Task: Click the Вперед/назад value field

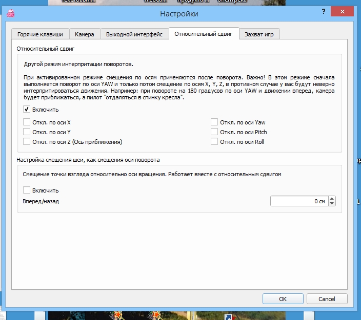Action: click(299, 201)
